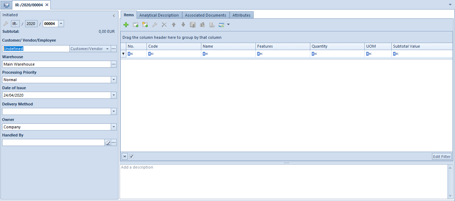Sort by the Code column header

click(174, 46)
